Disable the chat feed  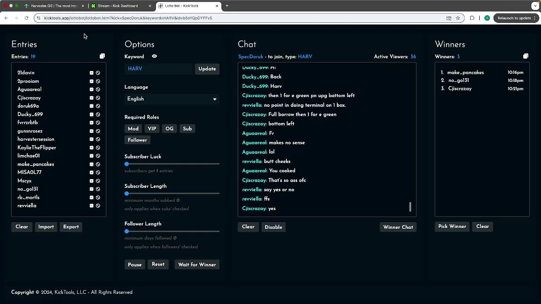(x=273, y=227)
